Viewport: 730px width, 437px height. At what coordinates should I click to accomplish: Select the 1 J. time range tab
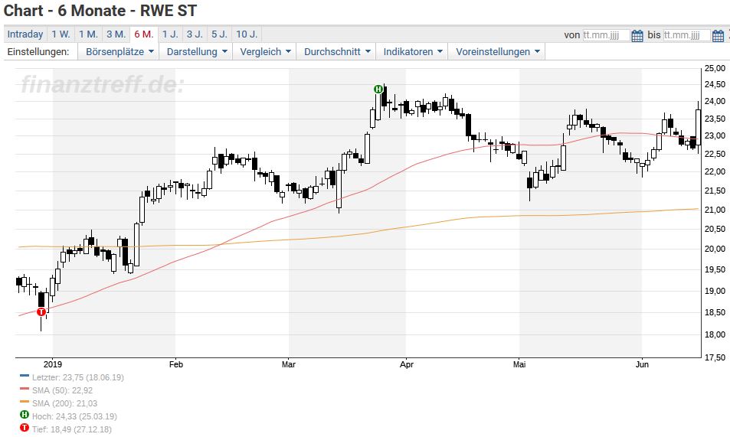pyautogui.click(x=170, y=34)
